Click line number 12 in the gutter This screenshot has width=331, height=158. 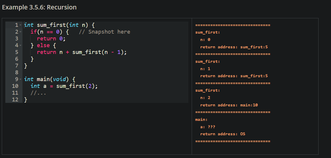(x=15, y=100)
